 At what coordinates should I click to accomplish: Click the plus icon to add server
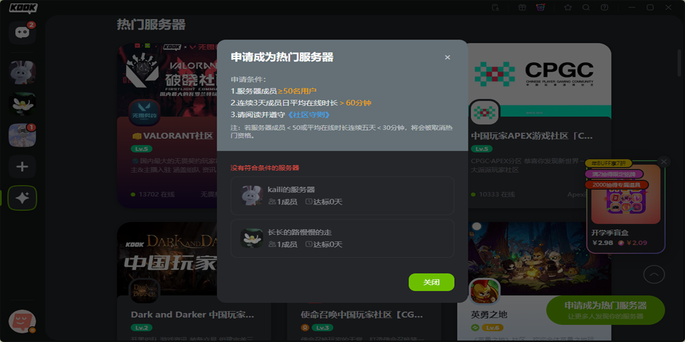click(x=22, y=166)
